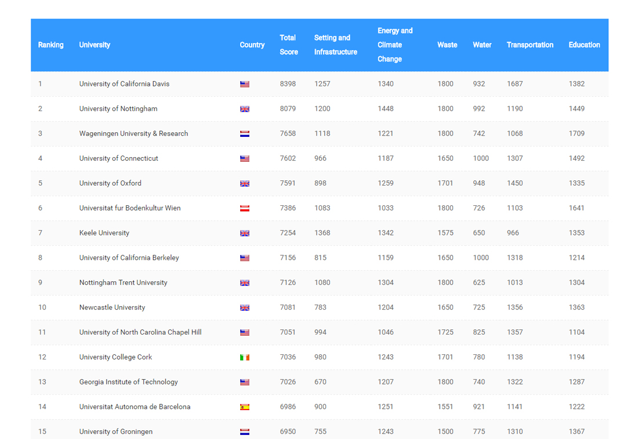Sort by the Education column header
Screen dimensions: 638x439
click(x=584, y=45)
